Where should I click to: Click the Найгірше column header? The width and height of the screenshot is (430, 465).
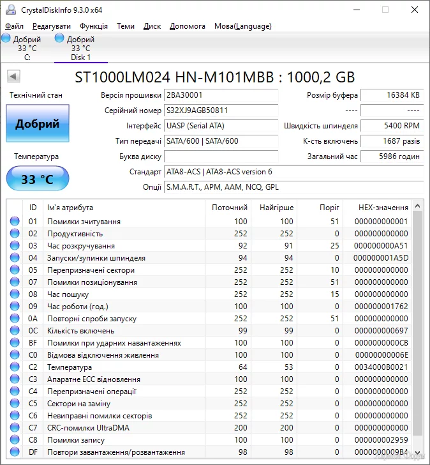tap(274, 208)
